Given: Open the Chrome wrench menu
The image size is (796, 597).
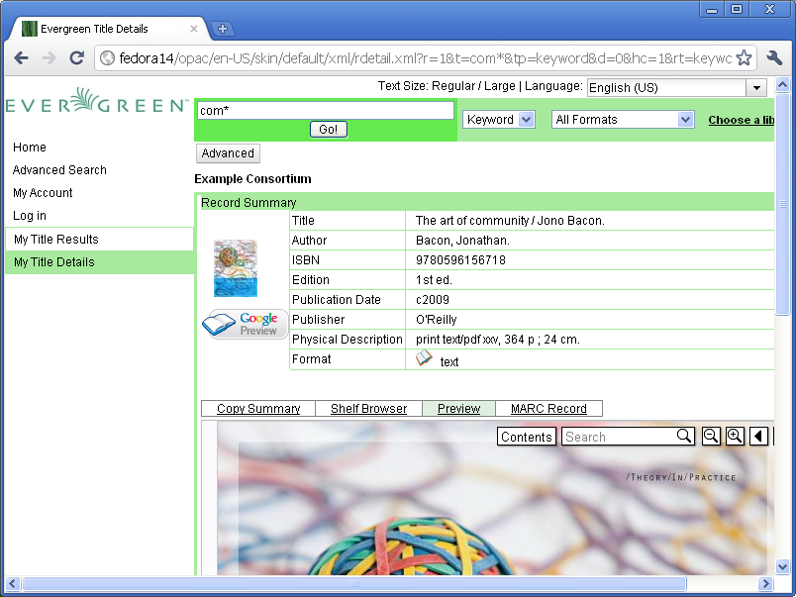Looking at the screenshot, I should point(774,57).
